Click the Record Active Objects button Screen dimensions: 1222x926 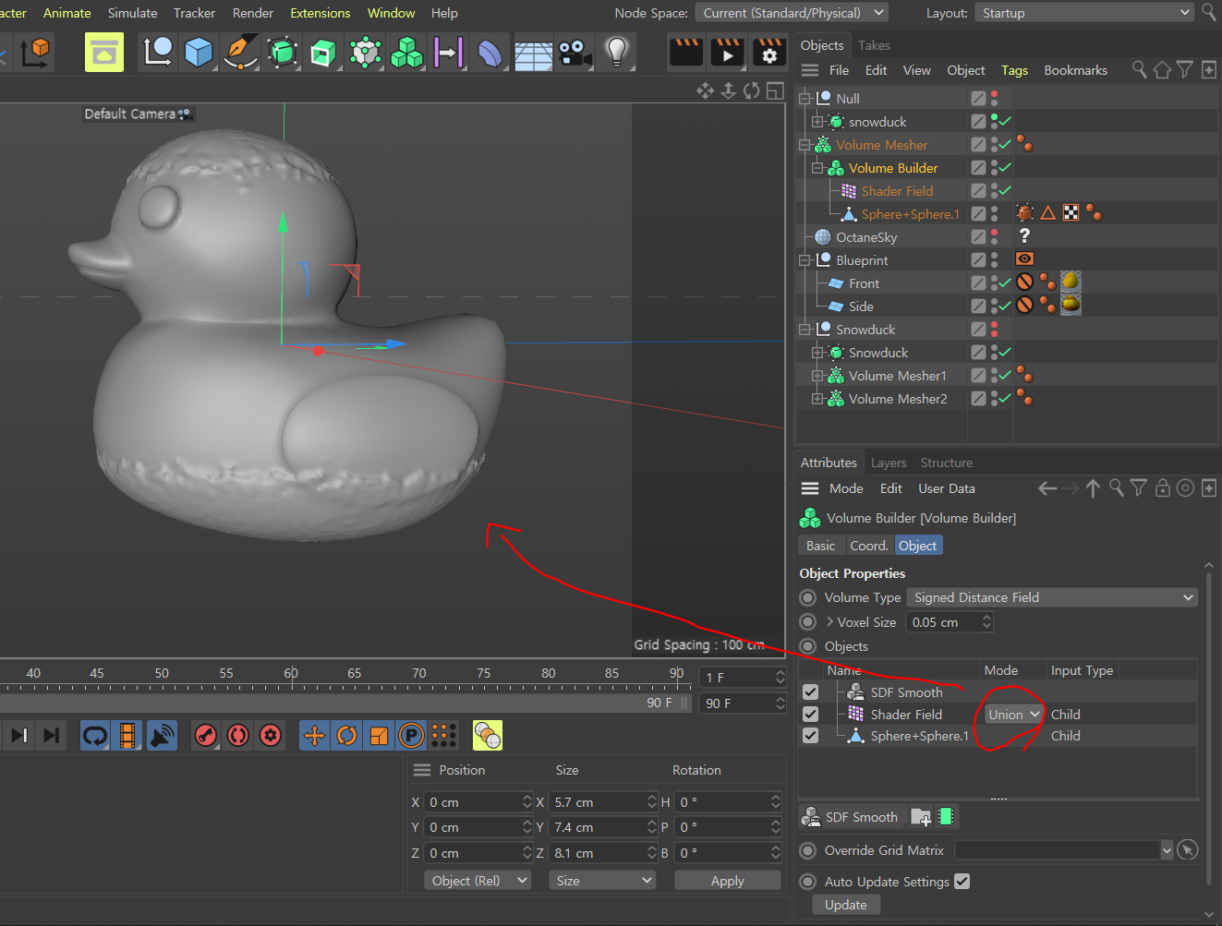206,736
